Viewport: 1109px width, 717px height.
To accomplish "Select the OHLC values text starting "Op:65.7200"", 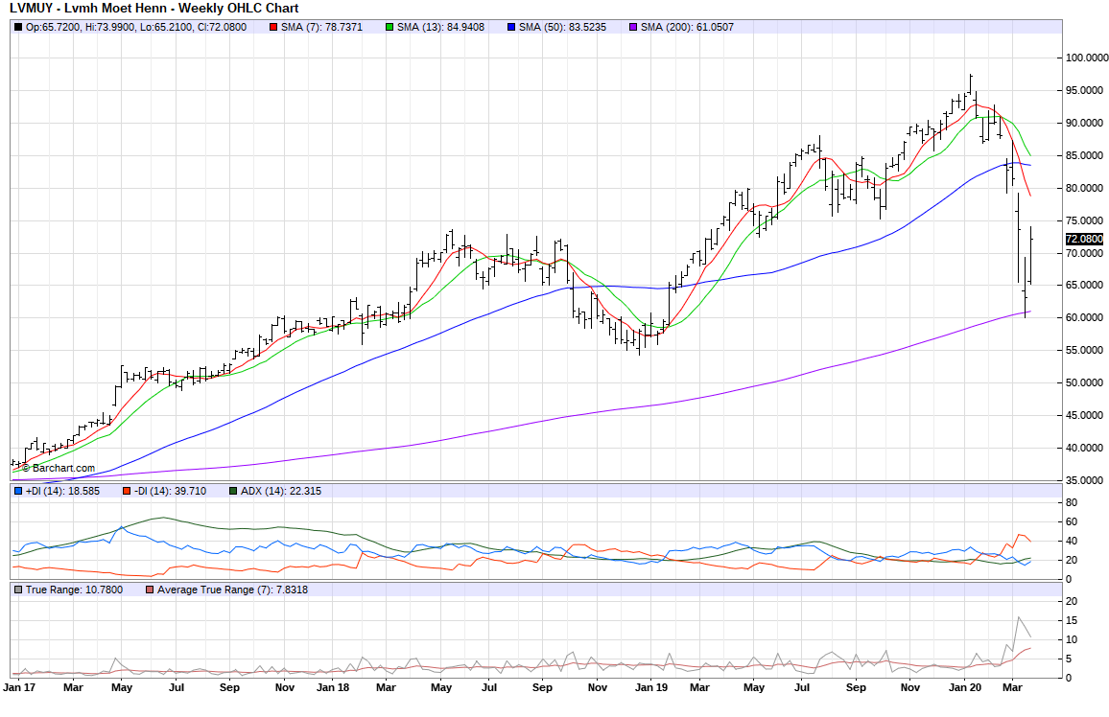I will [x=136, y=28].
